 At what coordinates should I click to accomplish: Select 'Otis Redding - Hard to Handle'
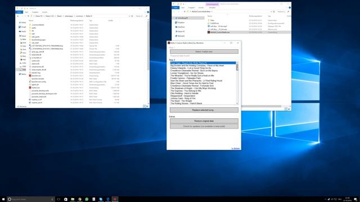coord(184,93)
